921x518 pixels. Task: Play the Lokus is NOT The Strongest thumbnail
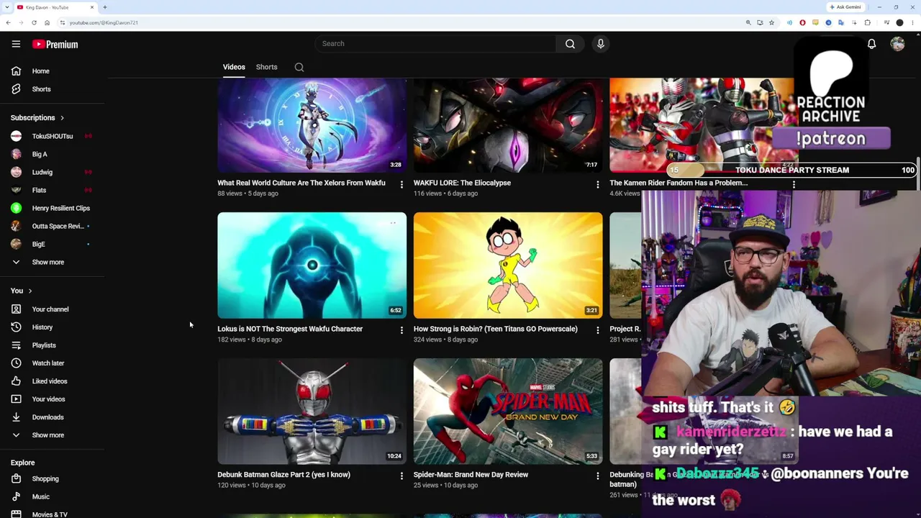point(312,265)
